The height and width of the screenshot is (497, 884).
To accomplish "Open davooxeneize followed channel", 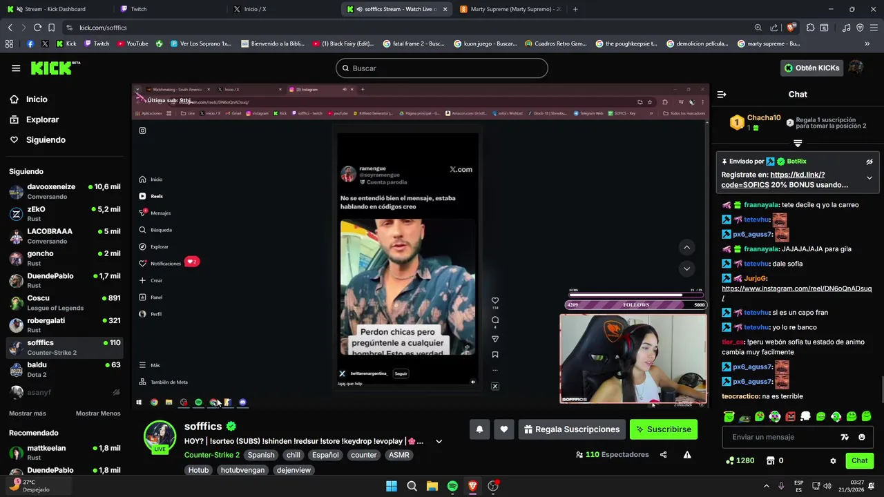I will [x=65, y=191].
